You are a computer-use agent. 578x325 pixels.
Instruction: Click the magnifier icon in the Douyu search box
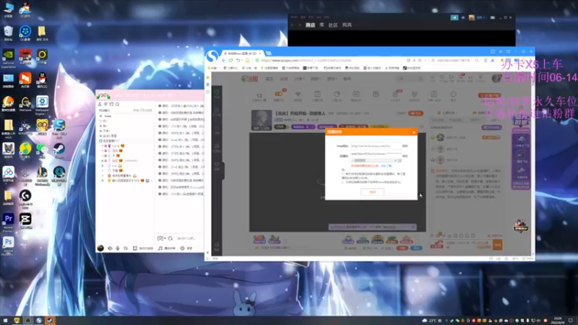pos(420,79)
